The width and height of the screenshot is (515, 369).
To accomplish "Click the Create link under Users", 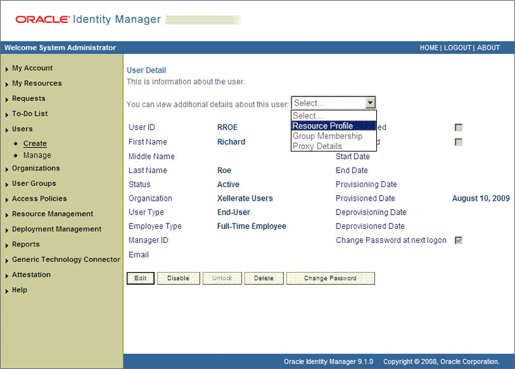I will tap(35, 143).
